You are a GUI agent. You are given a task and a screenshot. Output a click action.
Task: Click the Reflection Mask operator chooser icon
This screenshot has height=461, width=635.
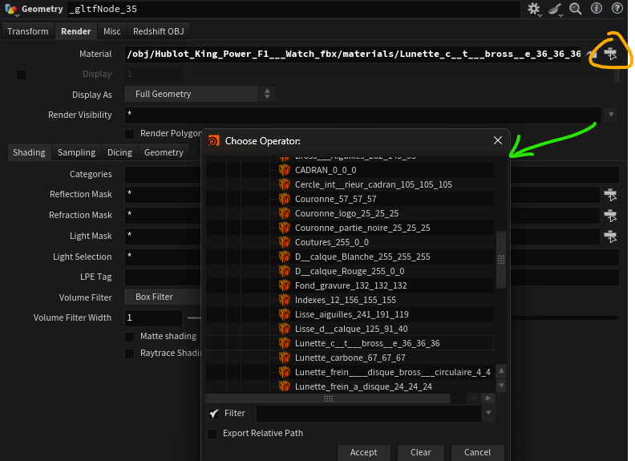click(610, 194)
